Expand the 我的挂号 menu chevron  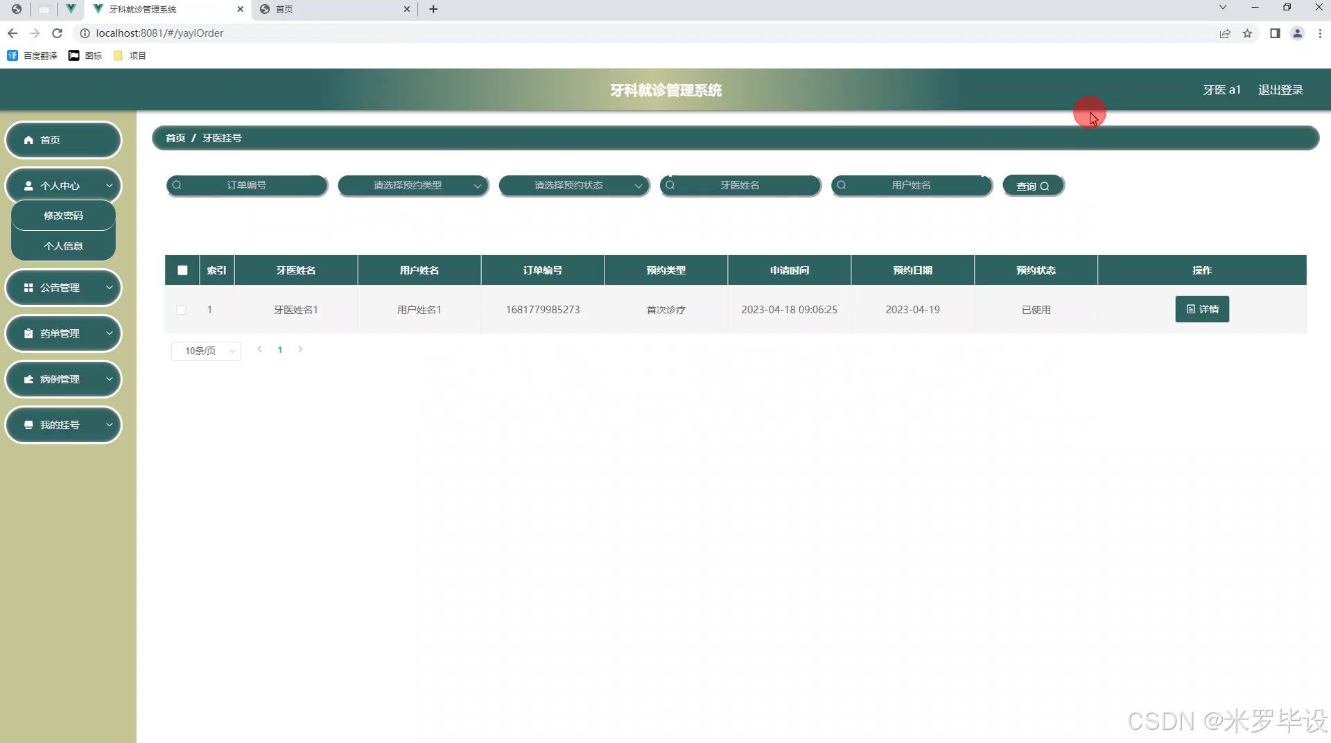point(110,425)
